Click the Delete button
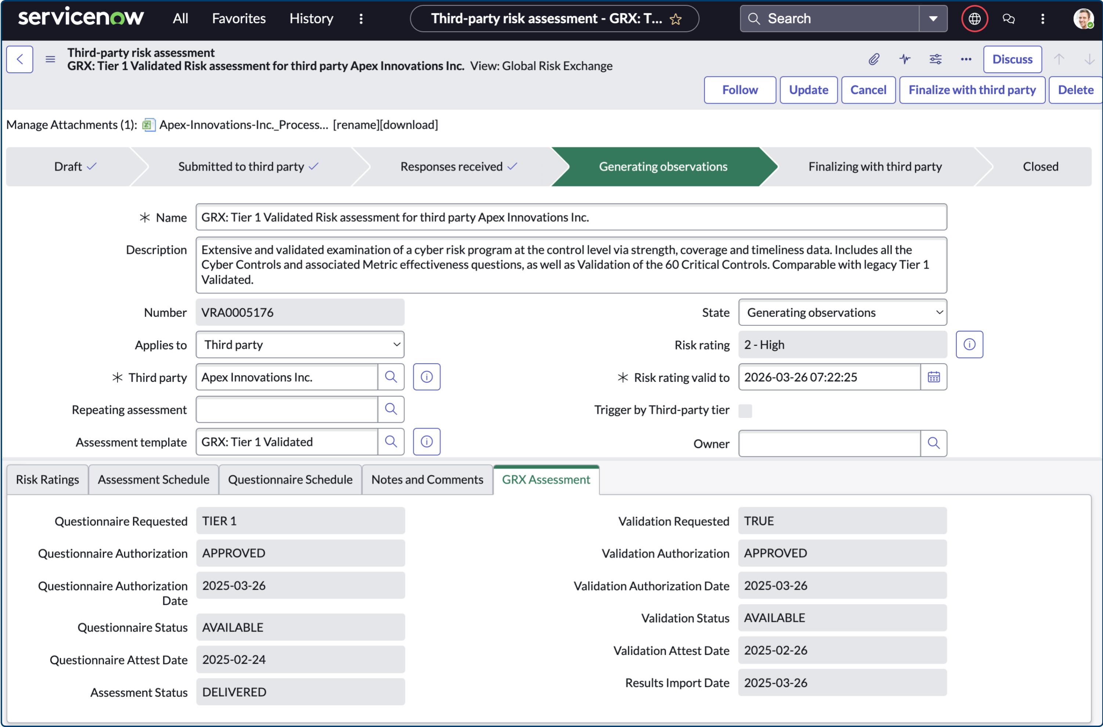 (x=1075, y=90)
